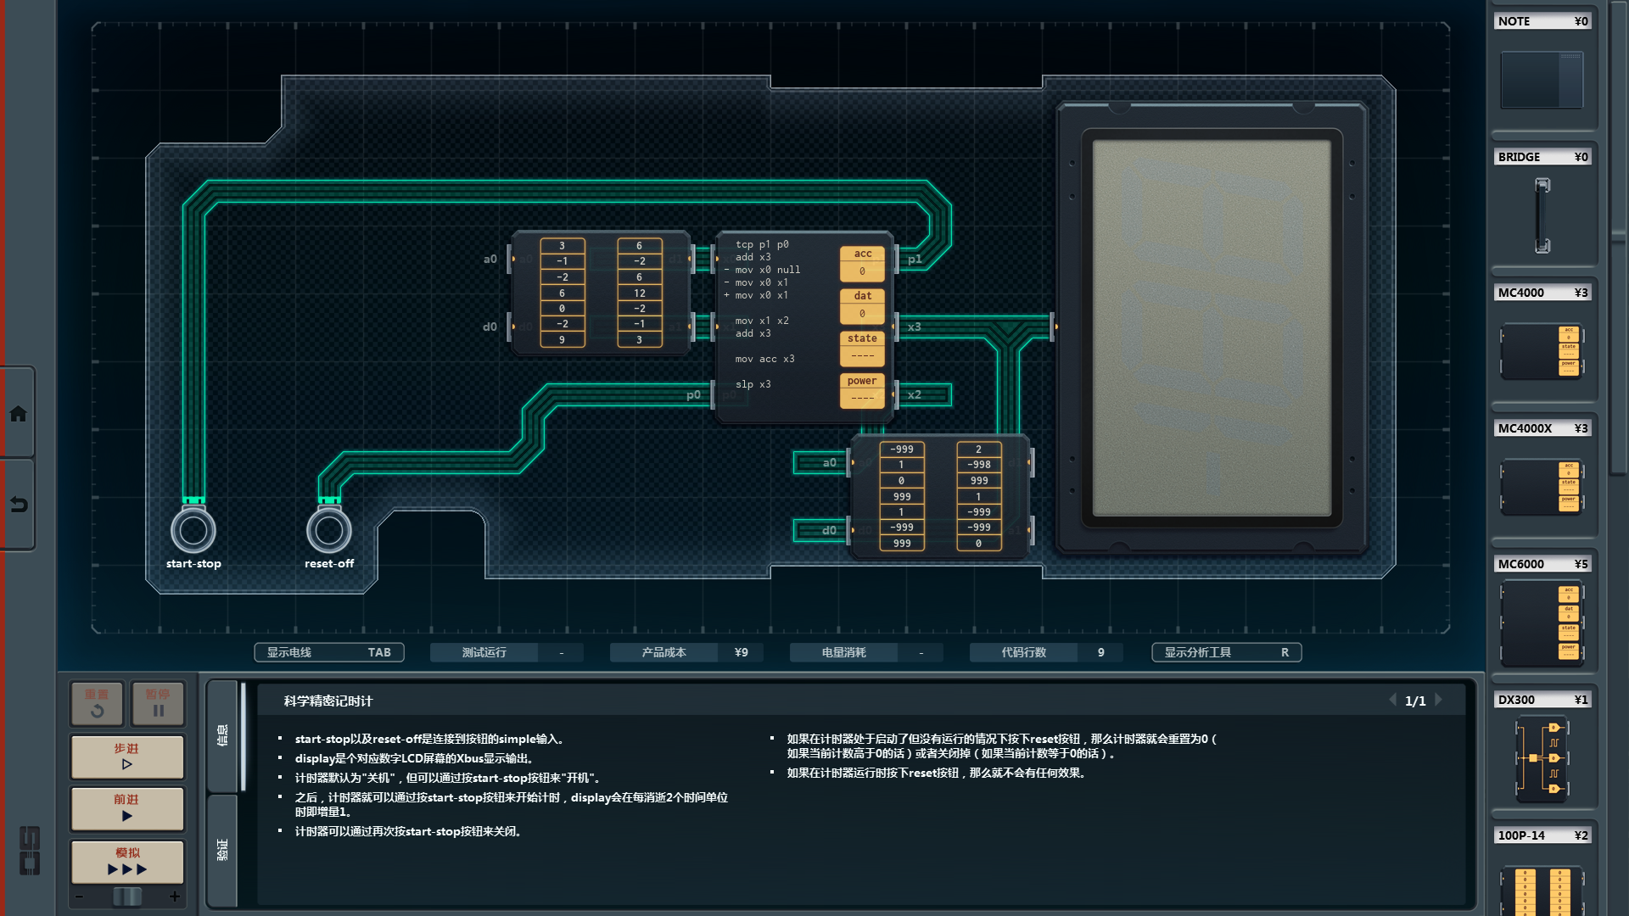The height and width of the screenshot is (916, 1629).
Task: Toggle analysis tool with 显示分析工具 button
Action: (1226, 652)
